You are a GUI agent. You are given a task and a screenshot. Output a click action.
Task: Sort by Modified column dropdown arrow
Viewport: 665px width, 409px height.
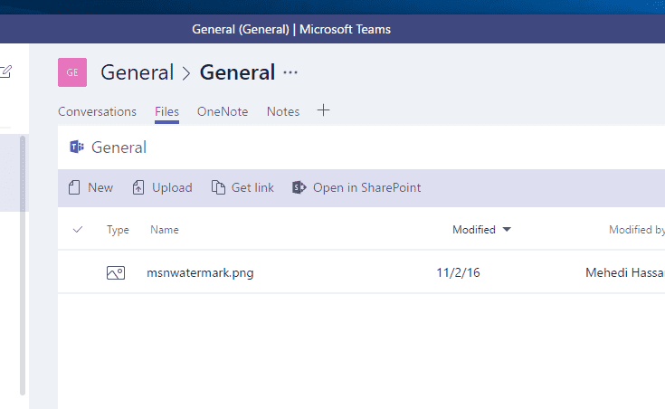pos(507,230)
